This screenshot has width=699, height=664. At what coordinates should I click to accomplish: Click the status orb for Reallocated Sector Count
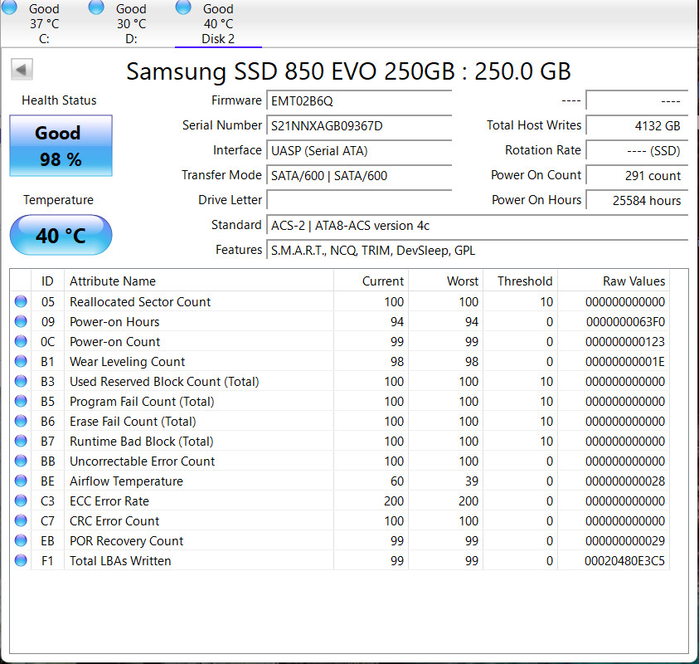[x=21, y=302]
